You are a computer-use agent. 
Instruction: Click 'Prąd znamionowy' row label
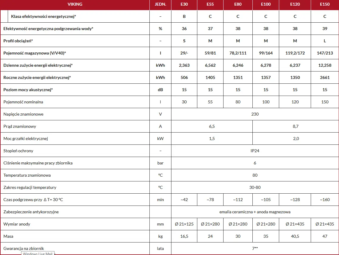coord(20,126)
